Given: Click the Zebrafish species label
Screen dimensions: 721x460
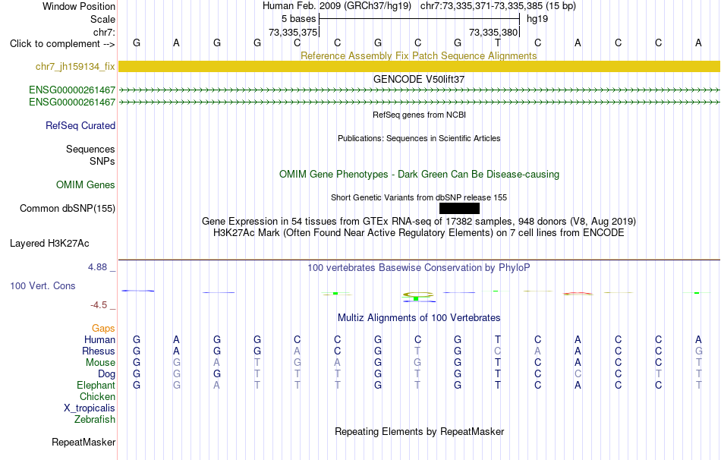Looking at the screenshot, I should (95, 420).
